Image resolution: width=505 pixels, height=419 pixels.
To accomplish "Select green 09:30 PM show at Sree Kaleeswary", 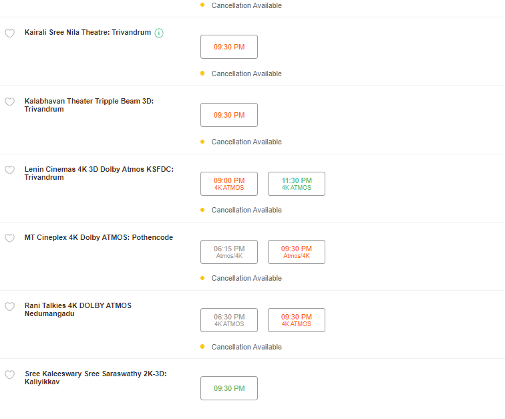I will [229, 388].
